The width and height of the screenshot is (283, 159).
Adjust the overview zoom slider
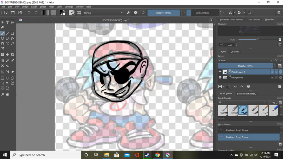(258, 40)
